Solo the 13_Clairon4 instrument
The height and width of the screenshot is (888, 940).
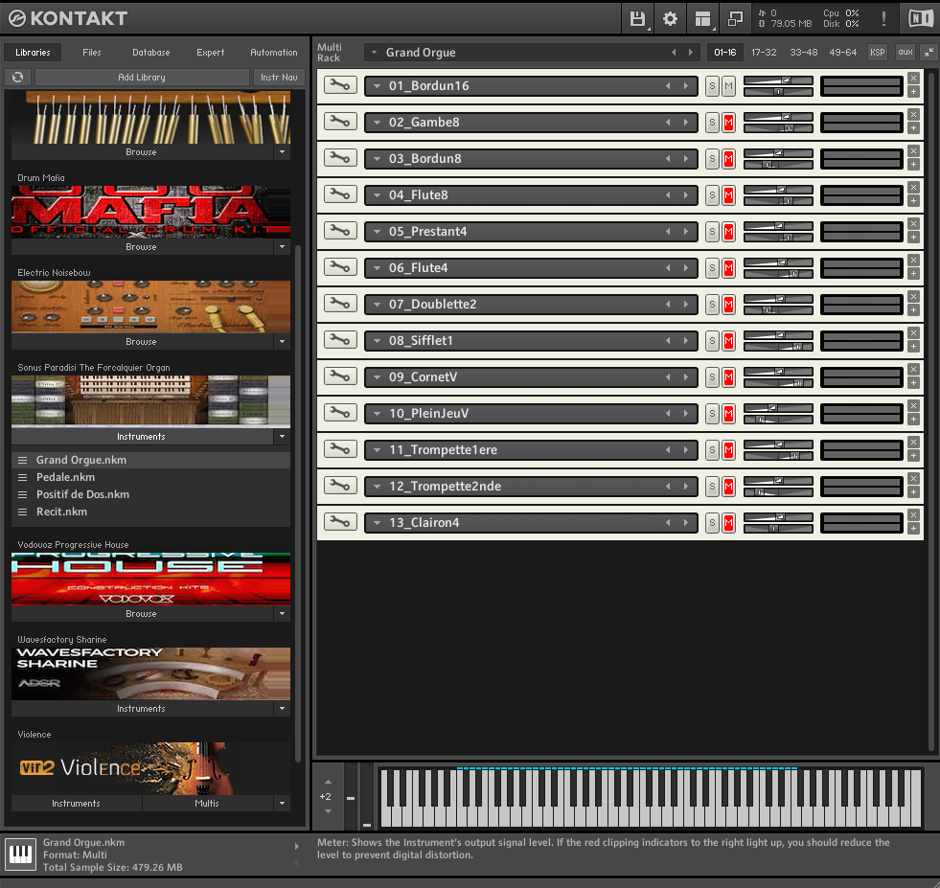click(712, 522)
